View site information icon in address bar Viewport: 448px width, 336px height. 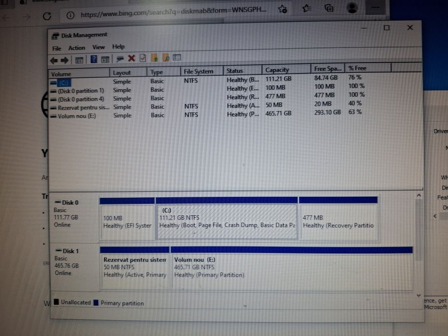(x=70, y=15)
